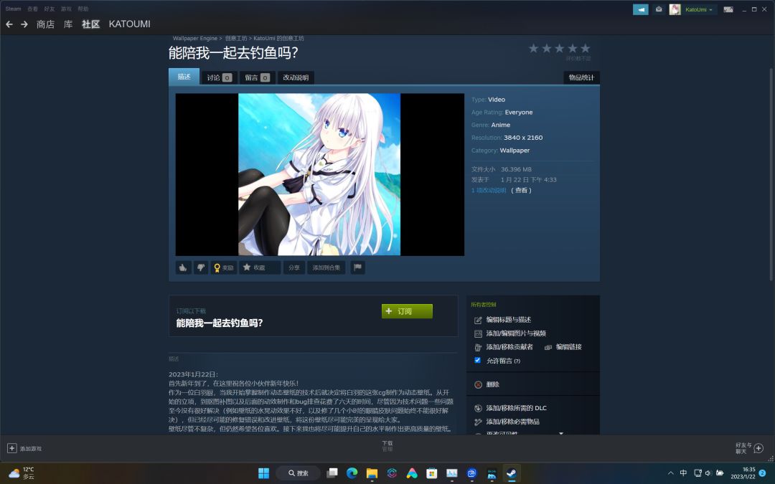
Task: Open the volume speaker tray icon
Action: tap(708, 473)
